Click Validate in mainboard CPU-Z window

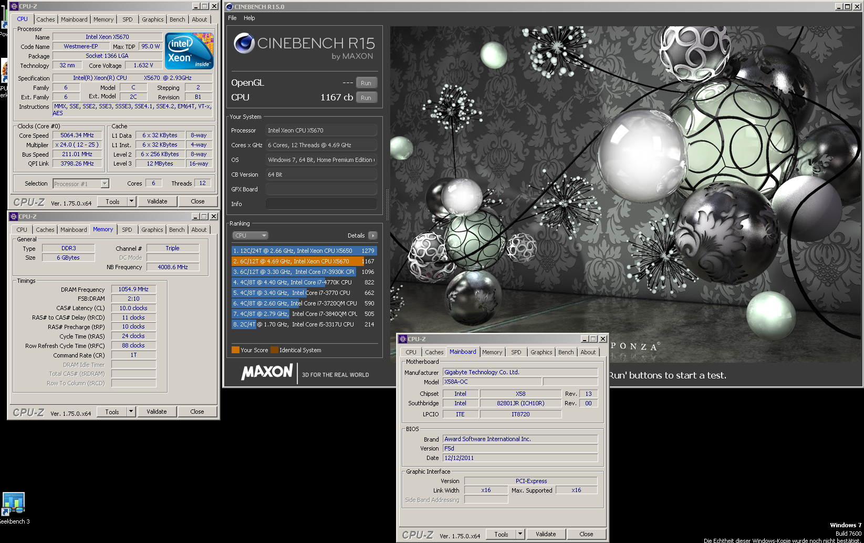[546, 534]
